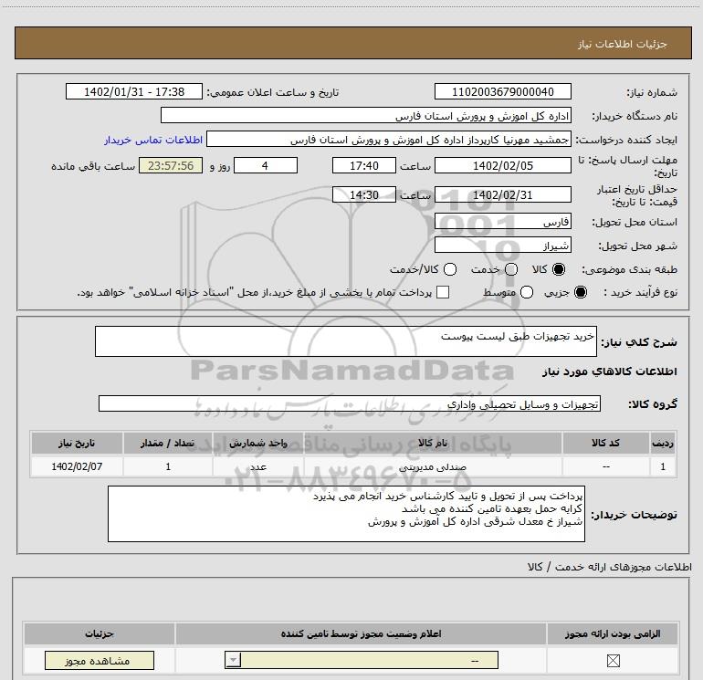Click the صندلی مدیریتی item name cell

point(433,466)
